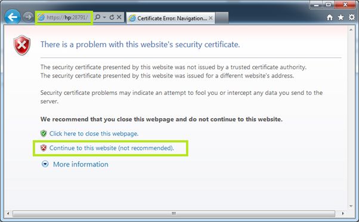The height and width of the screenshot is (222, 359).
Task: Open the Tools gear menu
Action: pyautogui.click(x=352, y=17)
